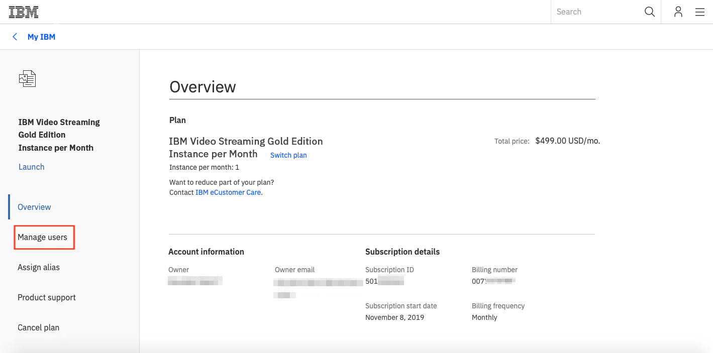Image resolution: width=713 pixels, height=353 pixels.
Task: Click the search magnifier icon
Action: point(649,12)
